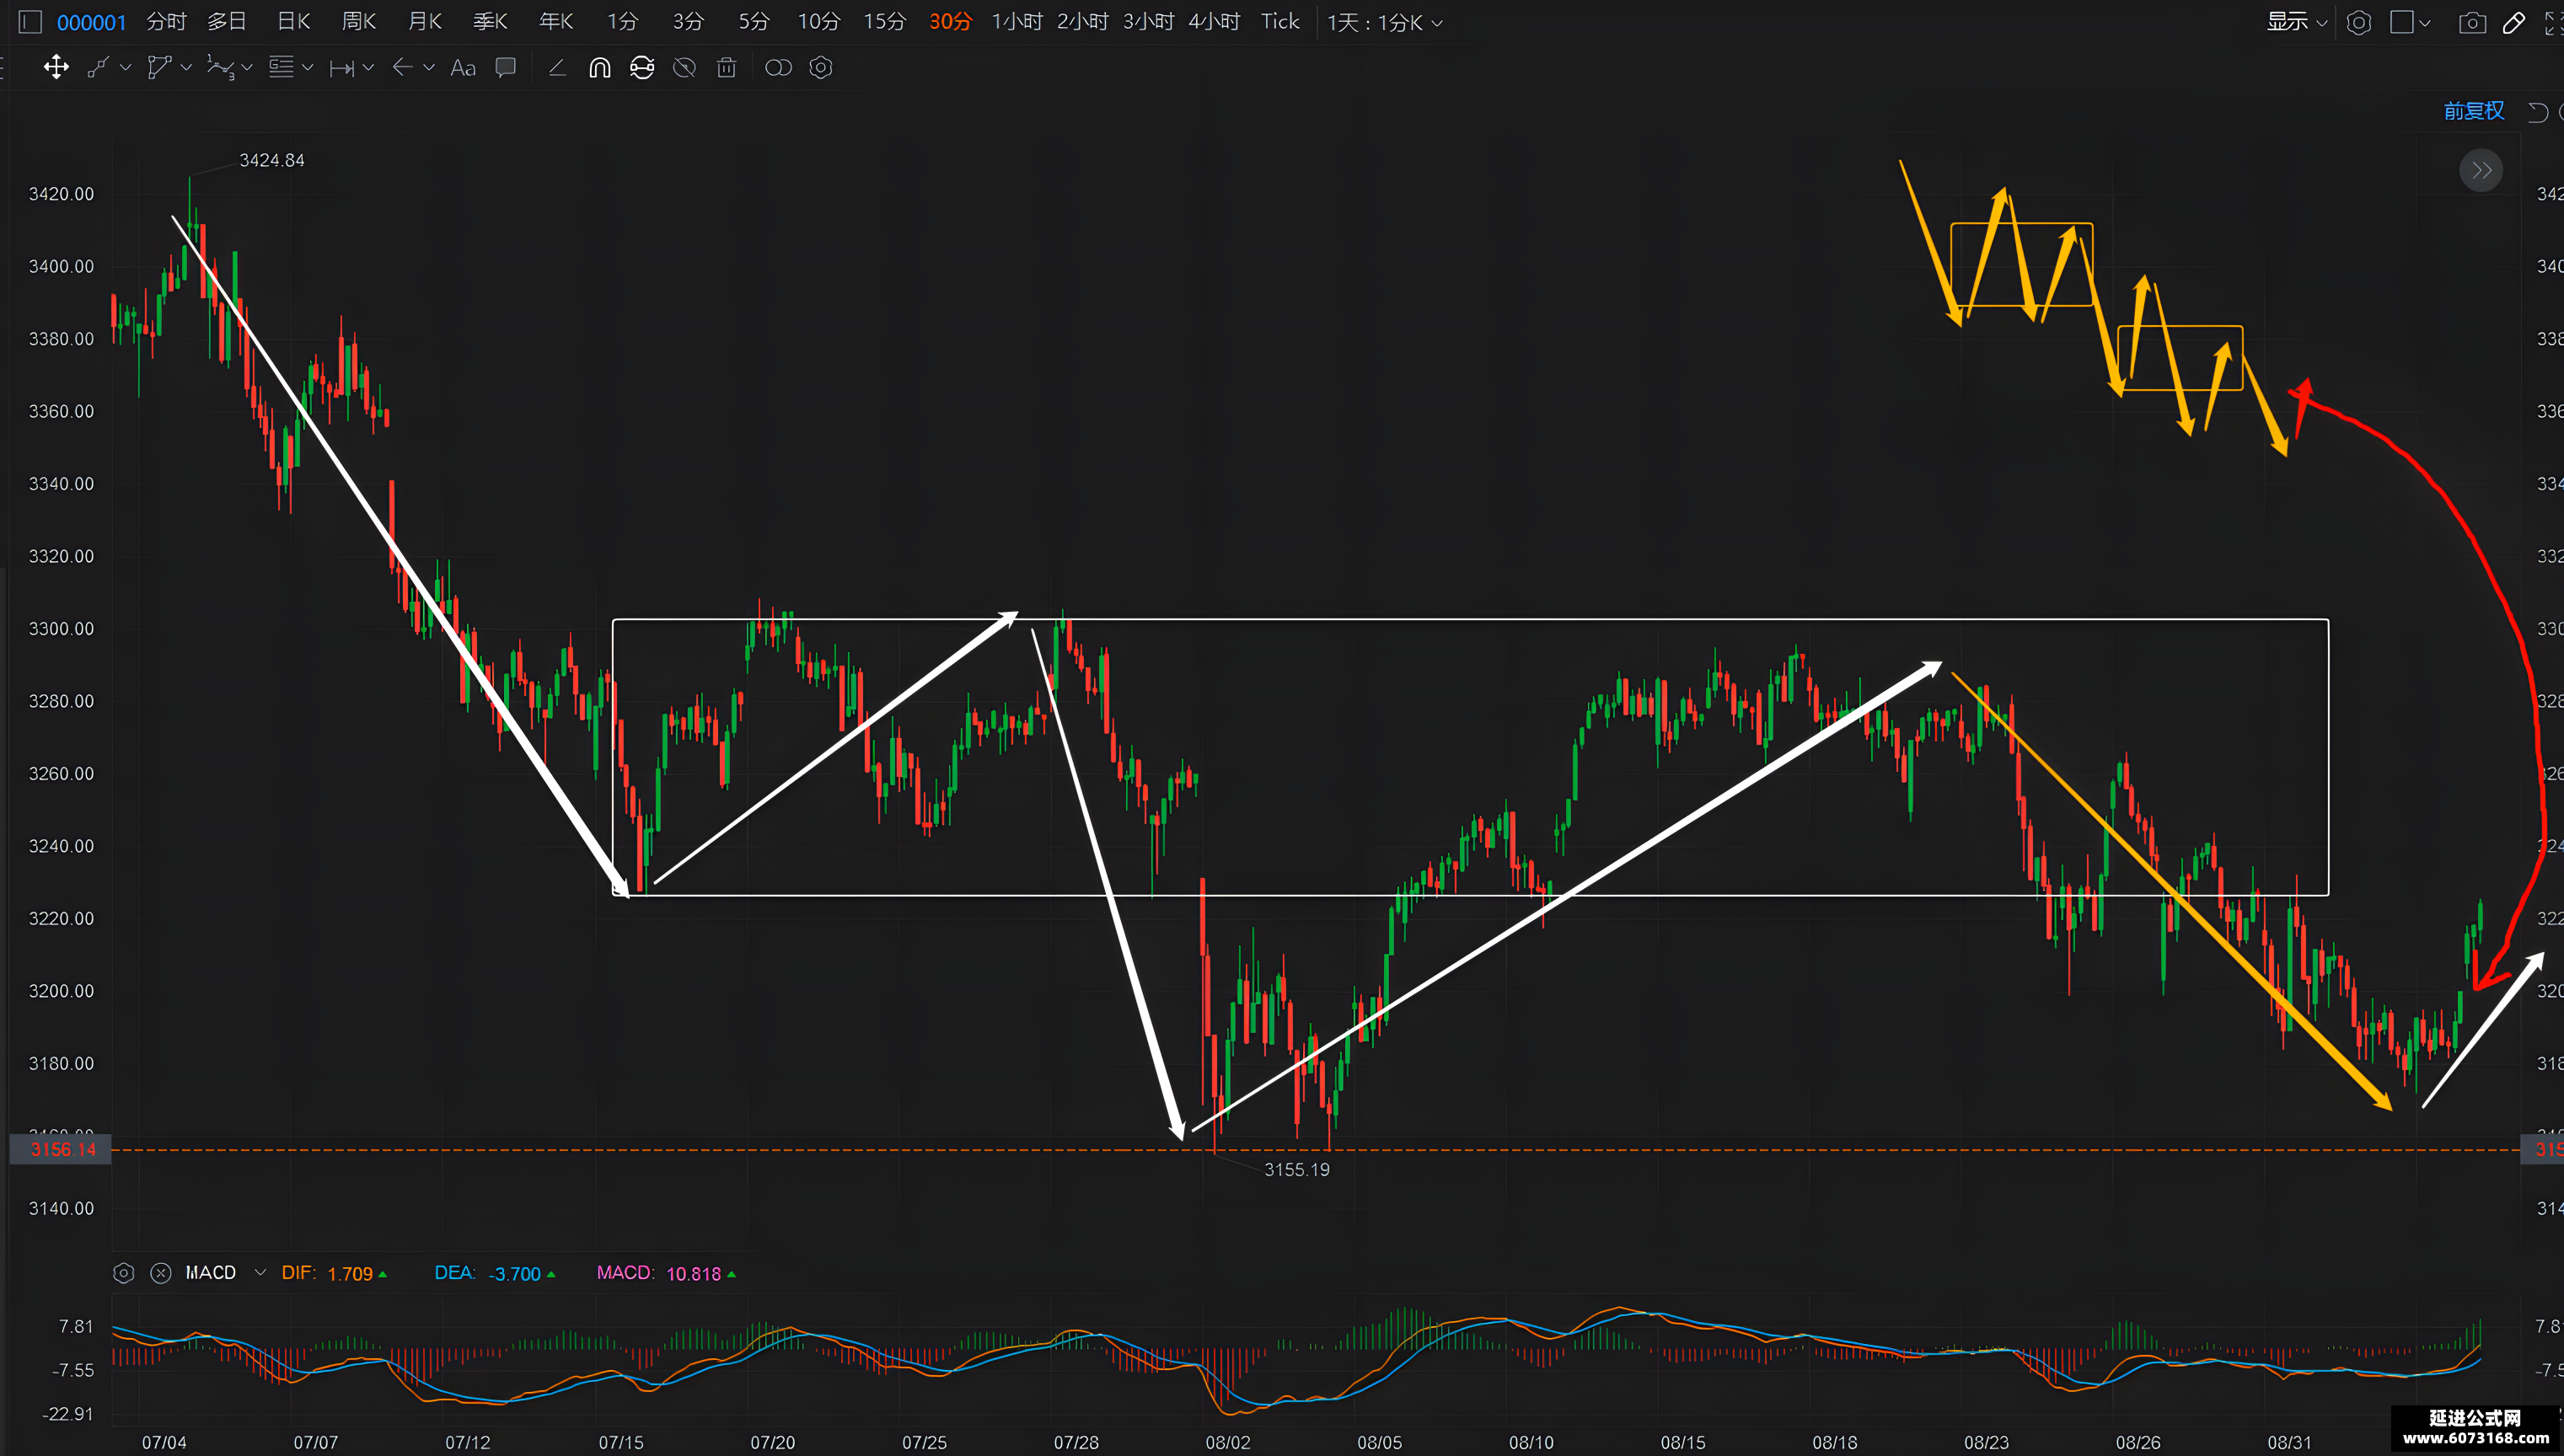The height and width of the screenshot is (1456, 2564).
Task: Switch to the 15分 period tab
Action: (x=885, y=22)
